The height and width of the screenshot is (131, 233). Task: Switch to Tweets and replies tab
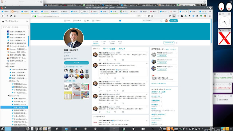[x=109, y=49]
